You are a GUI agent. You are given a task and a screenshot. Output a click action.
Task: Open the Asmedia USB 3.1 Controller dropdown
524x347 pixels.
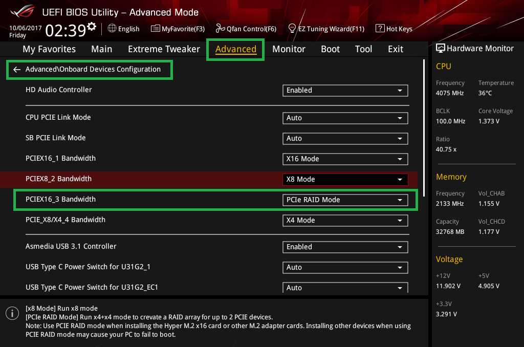point(345,247)
